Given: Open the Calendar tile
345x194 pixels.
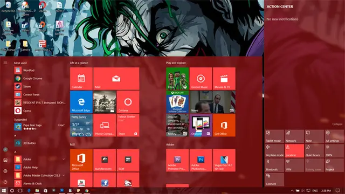Looking at the screenshot, I should click(x=81, y=79).
